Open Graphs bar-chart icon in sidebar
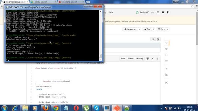Image resolution: width=198 pixels, height=111 pixels. (x=166, y=75)
